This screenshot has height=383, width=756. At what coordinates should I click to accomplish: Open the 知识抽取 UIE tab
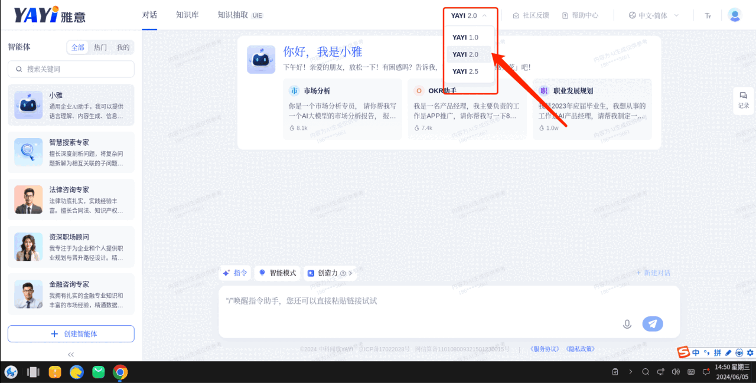(x=240, y=15)
